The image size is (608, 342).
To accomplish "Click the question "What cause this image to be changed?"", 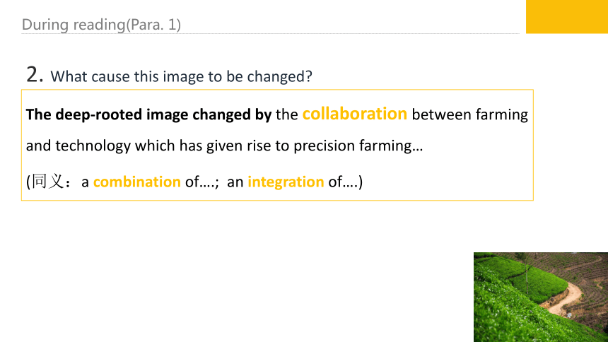I will [x=181, y=76].
